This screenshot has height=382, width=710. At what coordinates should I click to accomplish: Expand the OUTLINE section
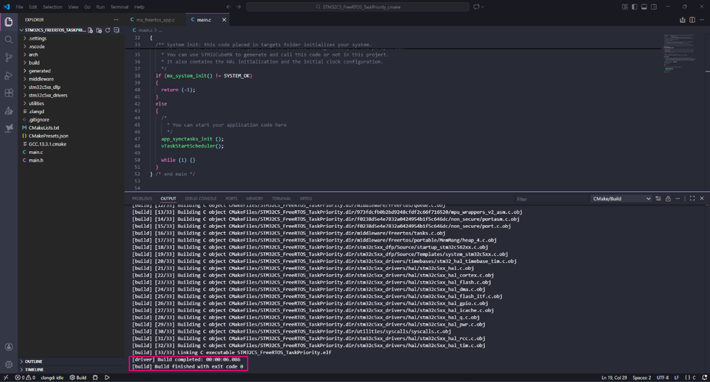pyautogui.click(x=71, y=361)
